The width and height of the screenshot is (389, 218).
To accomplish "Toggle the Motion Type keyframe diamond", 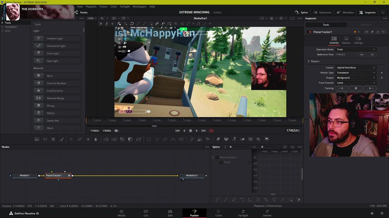I will point(382,73).
